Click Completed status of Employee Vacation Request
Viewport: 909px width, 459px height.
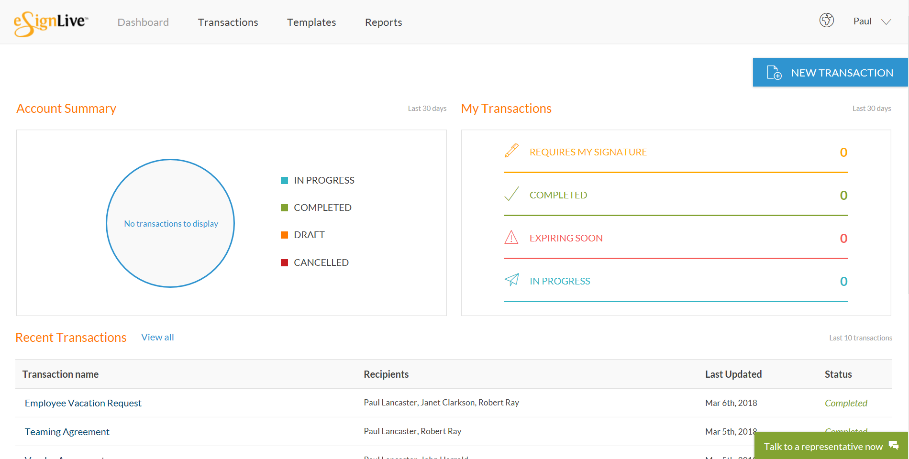tap(846, 403)
